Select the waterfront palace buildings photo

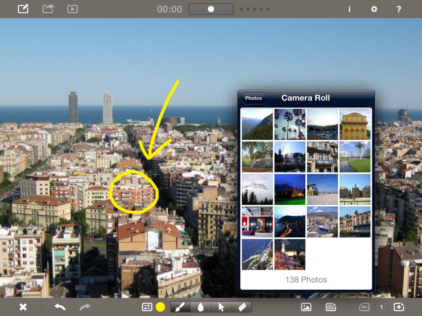coord(355,189)
